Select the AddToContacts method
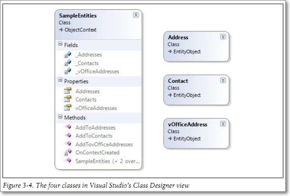Viewport: 290px width, 196px height. (x=94, y=136)
